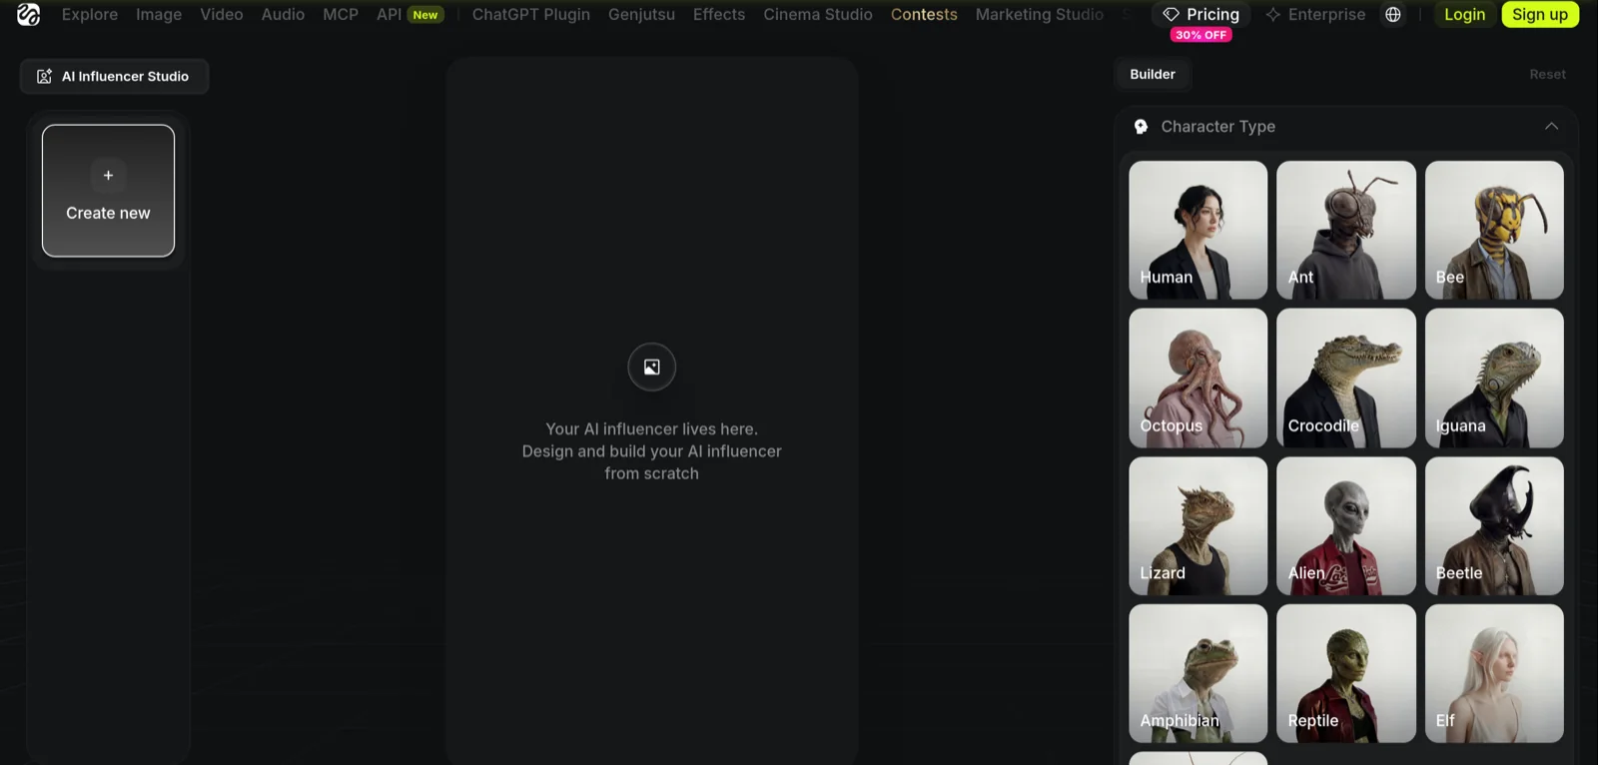Open the language globe icon
This screenshot has height=765, width=1598.
[1393, 14]
